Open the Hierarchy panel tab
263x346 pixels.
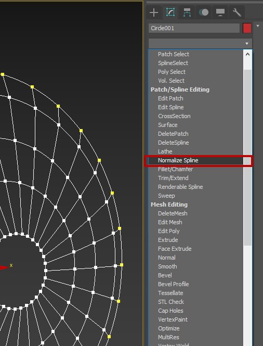(187, 12)
